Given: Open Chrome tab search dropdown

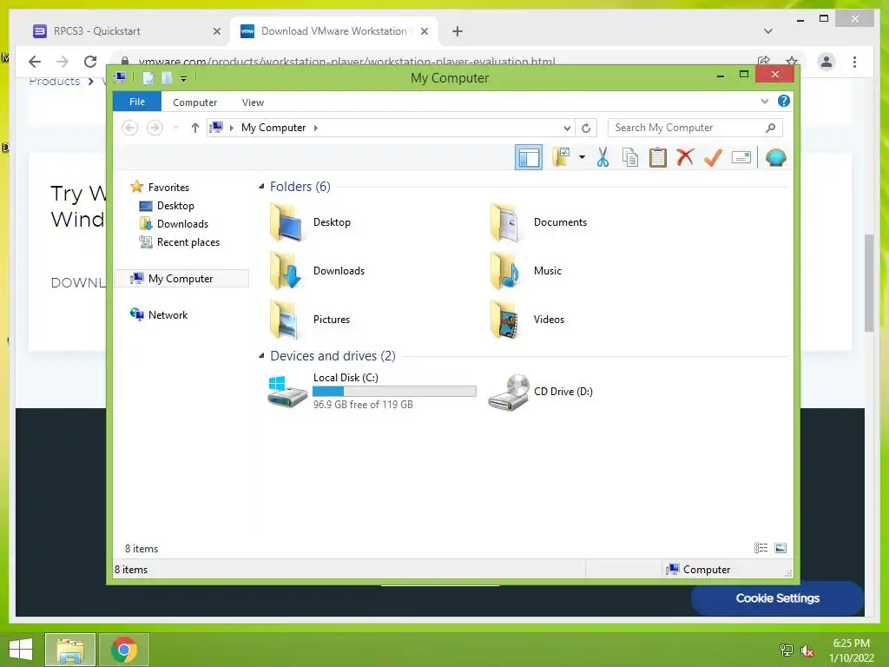Looking at the screenshot, I should pyautogui.click(x=768, y=31).
